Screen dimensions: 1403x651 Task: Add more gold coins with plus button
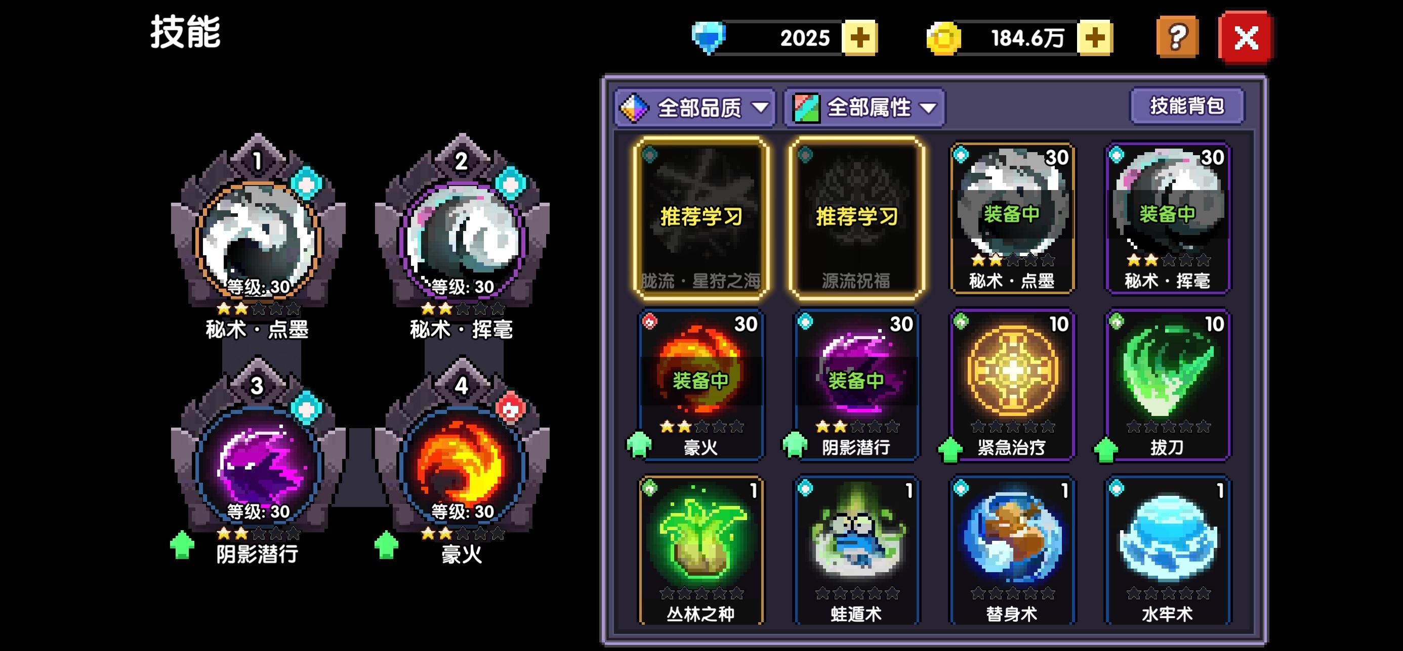[x=1095, y=38]
